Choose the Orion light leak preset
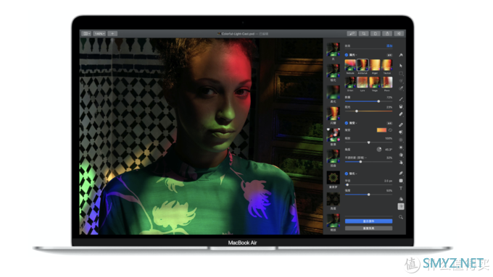The width and height of the screenshot is (493, 277). (350, 82)
